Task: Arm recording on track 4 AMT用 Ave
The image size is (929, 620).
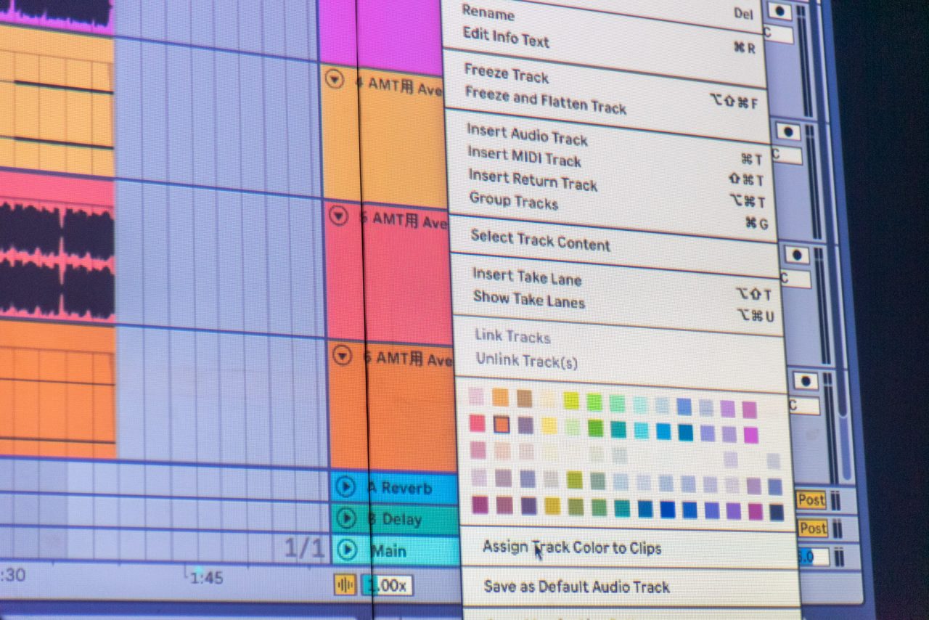Action: pyautogui.click(x=787, y=131)
